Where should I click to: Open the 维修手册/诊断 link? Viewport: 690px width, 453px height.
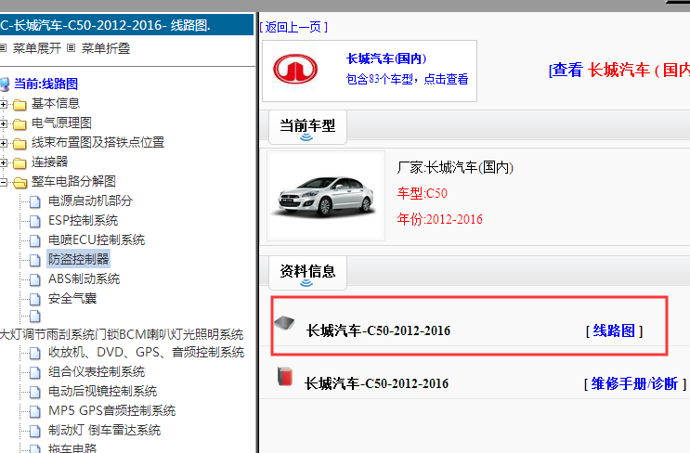pyautogui.click(x=634, y=384)
